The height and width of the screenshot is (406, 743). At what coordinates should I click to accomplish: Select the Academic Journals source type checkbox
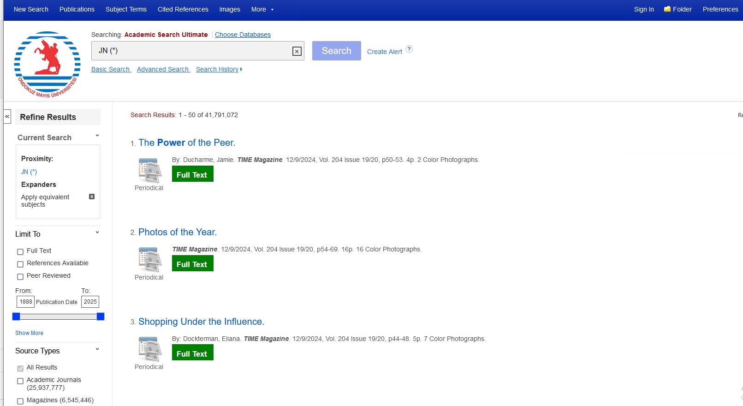coord(20,381)
